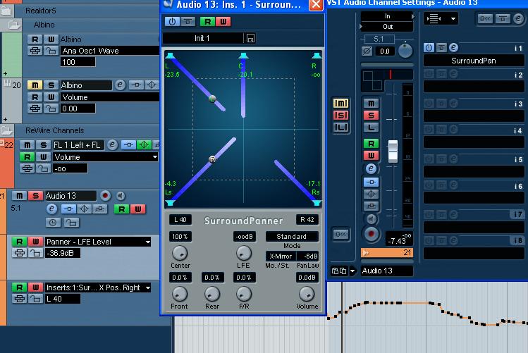The image size is (528, 353).
Task: Click the phase invert button in channel strip
Action: [x=367, y=51]
